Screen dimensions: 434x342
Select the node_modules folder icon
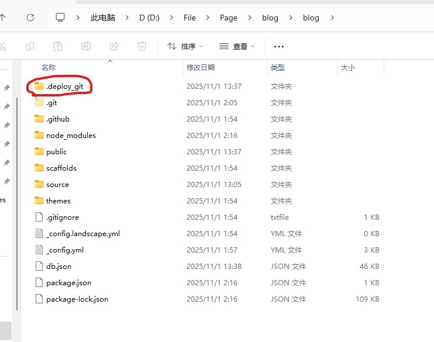pyautogui.click(x=39, y=135)
